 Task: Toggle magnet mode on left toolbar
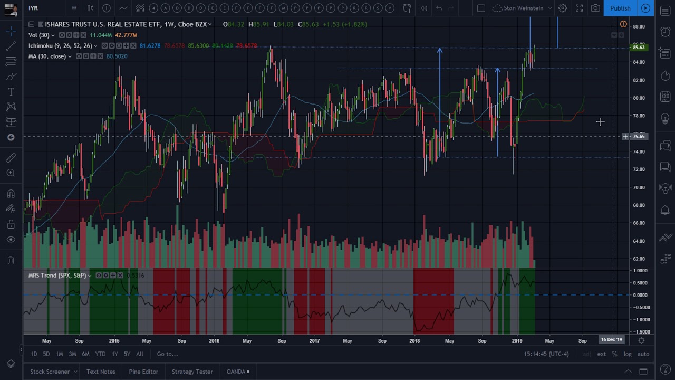[x=11, y=194]
